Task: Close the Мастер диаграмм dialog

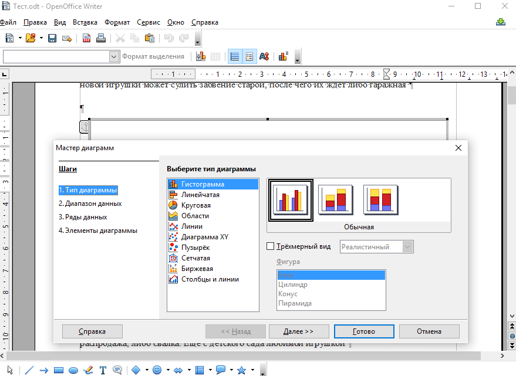Action: pos(458,148)
